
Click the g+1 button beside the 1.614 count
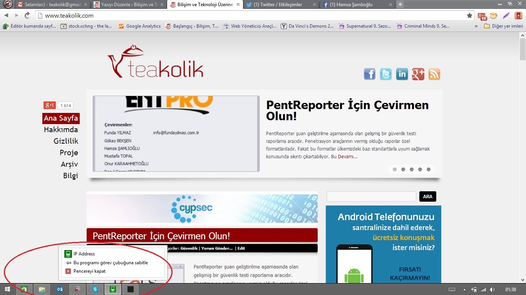[50, 105]
